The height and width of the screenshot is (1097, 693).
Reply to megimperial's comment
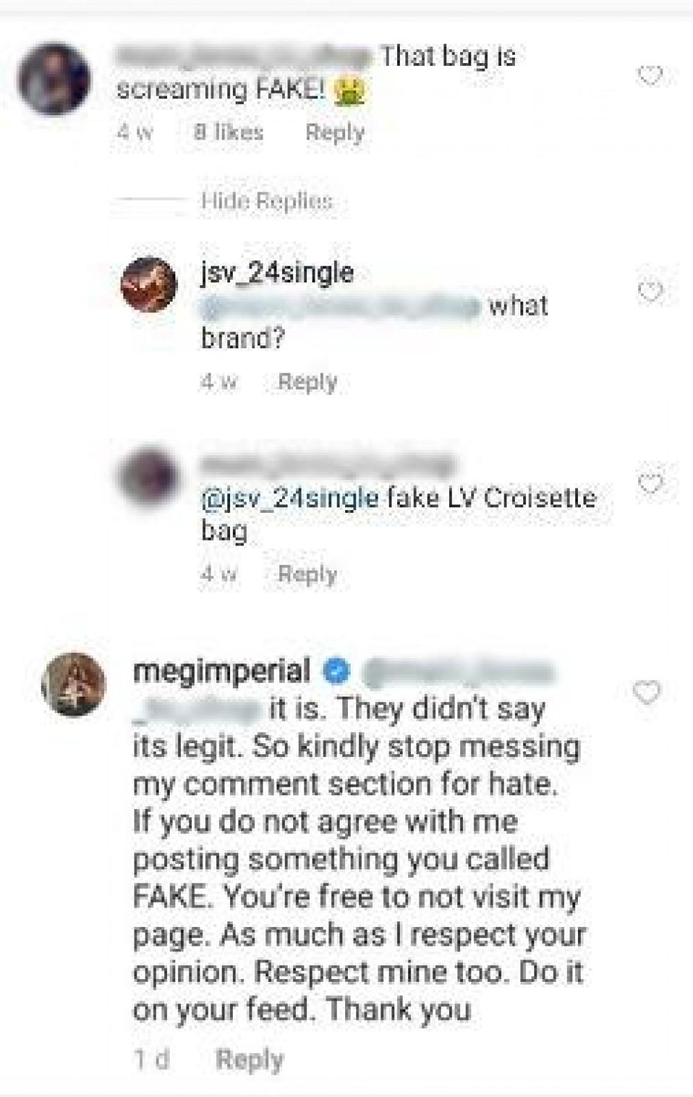pyautogui.click(x=249, y=1060)
